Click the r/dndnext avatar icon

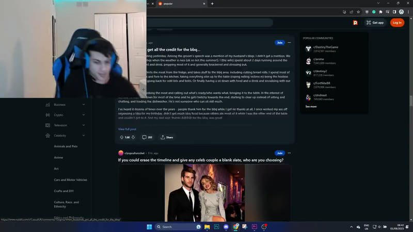(308, 97)
